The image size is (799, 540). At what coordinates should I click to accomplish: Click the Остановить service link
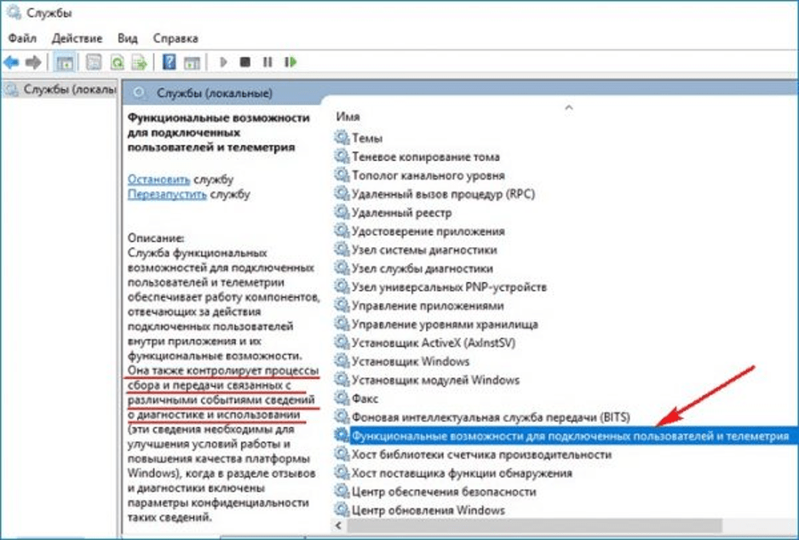pyautogui.click(x=158, y=180)
